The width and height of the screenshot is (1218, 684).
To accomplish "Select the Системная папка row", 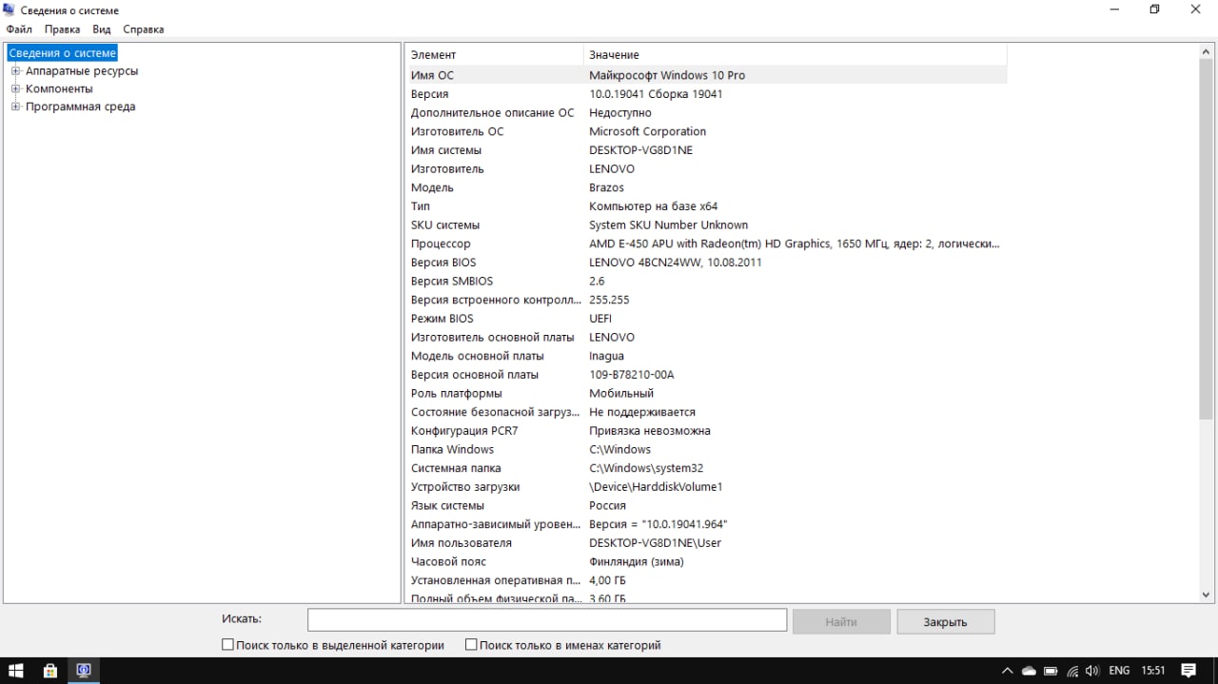I will click(706, 468).
